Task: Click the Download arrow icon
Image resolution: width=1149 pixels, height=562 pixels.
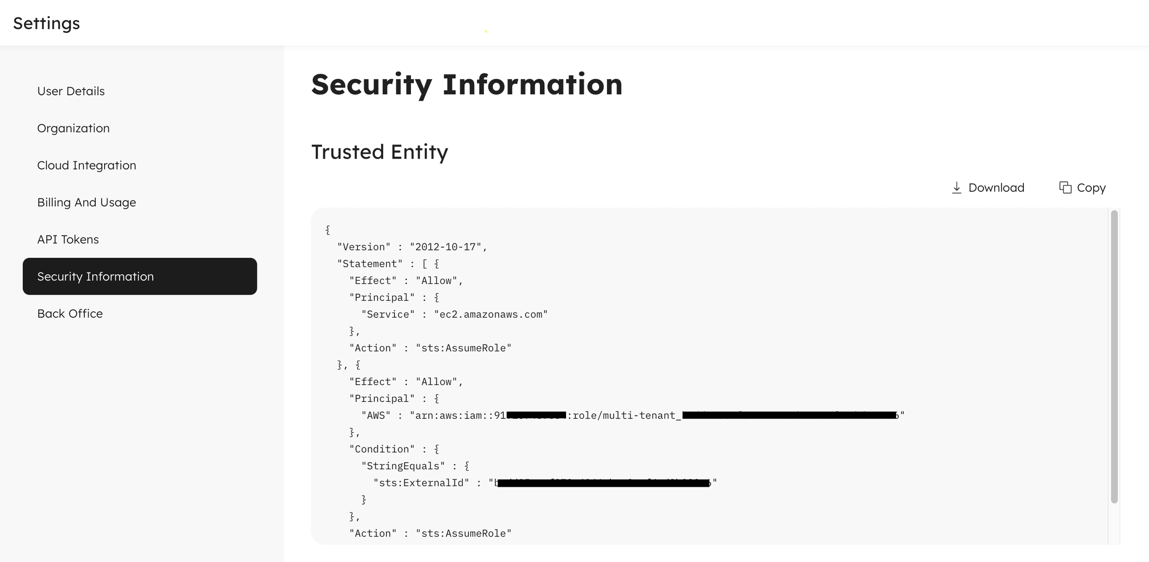Action: click(957, 188)
